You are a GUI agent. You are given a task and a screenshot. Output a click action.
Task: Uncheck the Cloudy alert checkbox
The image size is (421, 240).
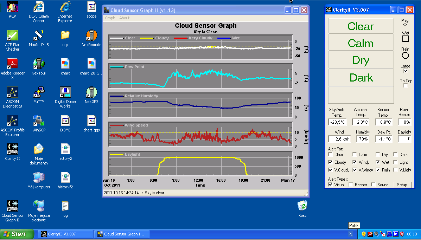click(x=331, y=162)
